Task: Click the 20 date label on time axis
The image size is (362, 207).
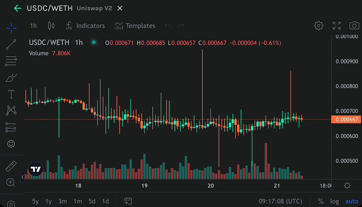Action: pyautogui.click(x=210, y=186)
